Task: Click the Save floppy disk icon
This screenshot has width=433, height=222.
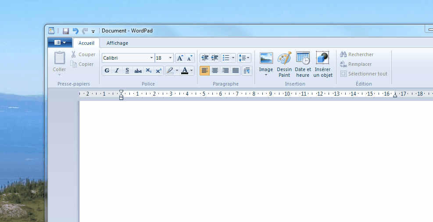Action: click(66, 31)
